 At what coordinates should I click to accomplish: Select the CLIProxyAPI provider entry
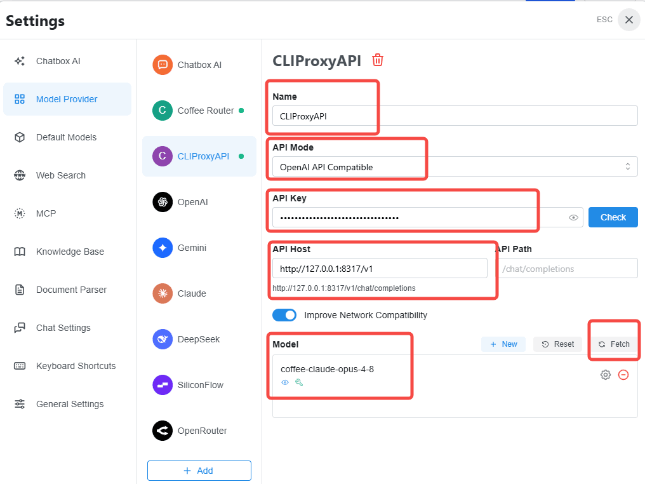click(x=199, y=156)
